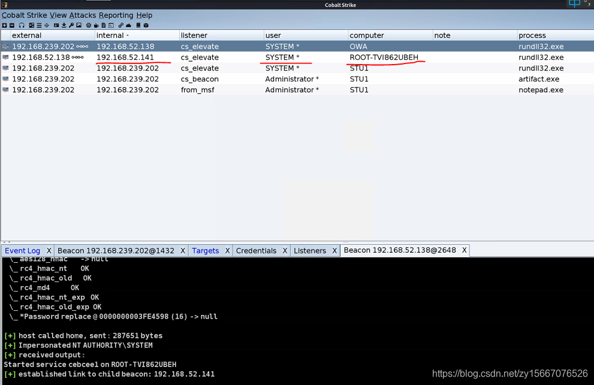Click session icon of notepad.exe beacon row

click(x=5, y=90)
